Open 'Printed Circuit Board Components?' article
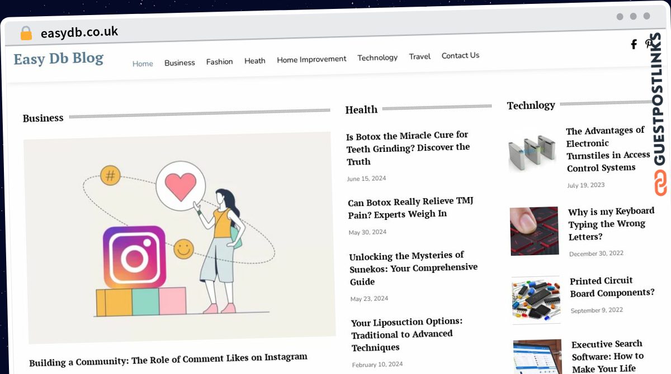The height and width of the screenshot is (374, 671). pos(612,287)
